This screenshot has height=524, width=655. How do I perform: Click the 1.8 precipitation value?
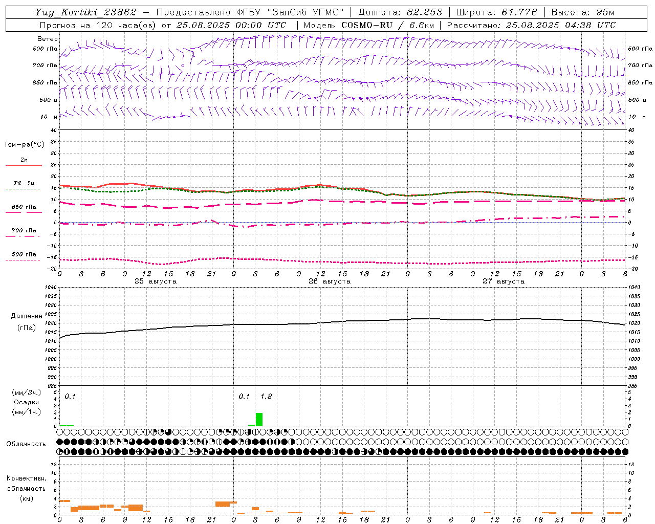coord(266,397)
